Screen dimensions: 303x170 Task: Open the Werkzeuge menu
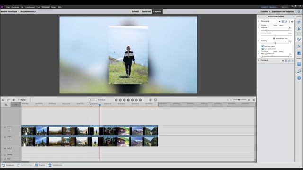(x=45, y=7)
